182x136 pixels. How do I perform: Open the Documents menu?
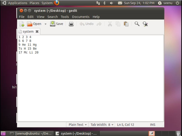tap(81, 17)
